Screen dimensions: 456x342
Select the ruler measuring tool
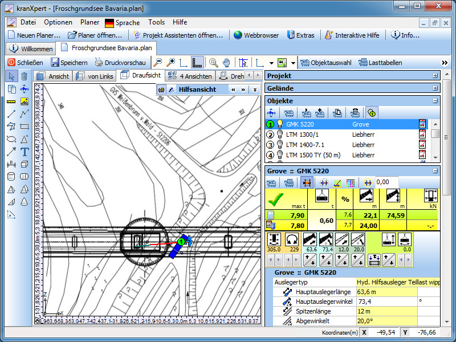tap(11, 101)
